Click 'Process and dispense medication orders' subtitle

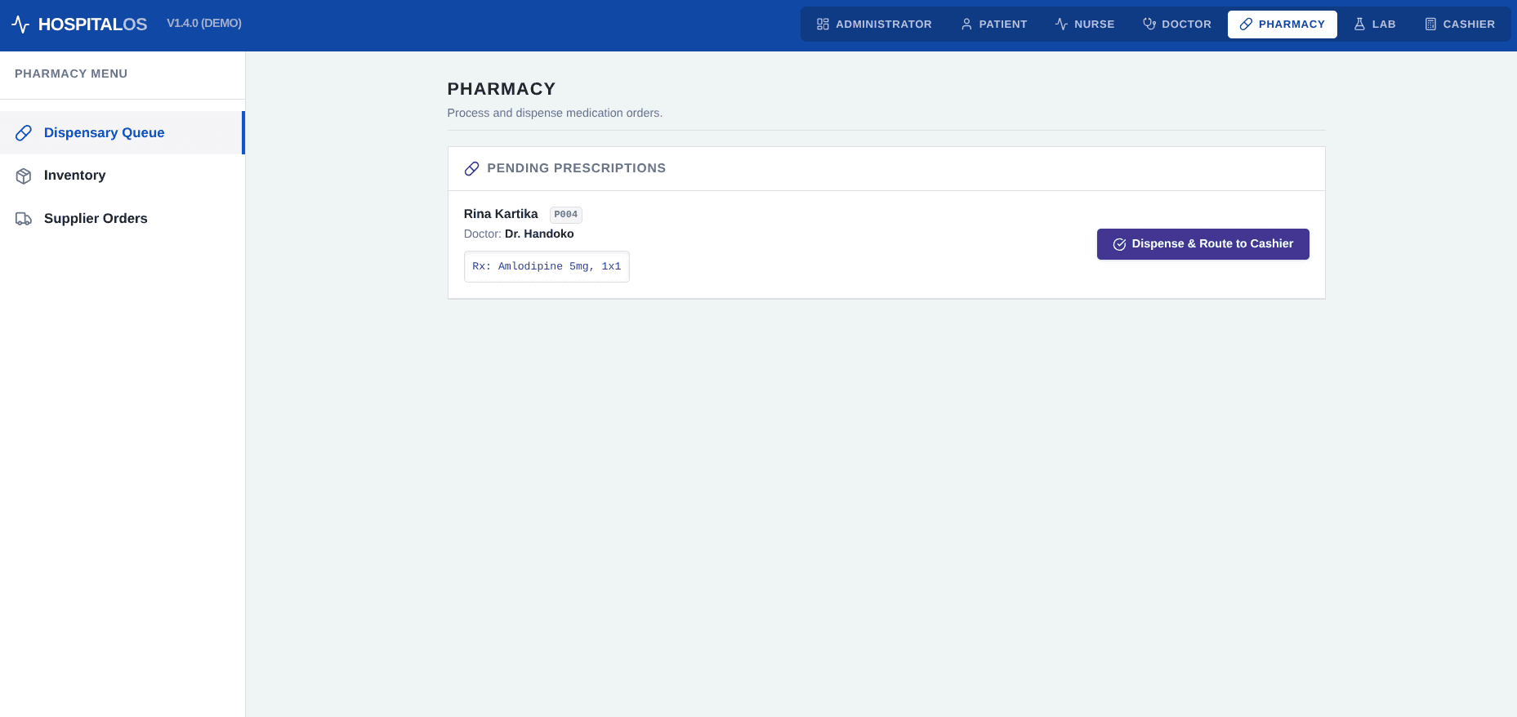(x=555, y=113)
